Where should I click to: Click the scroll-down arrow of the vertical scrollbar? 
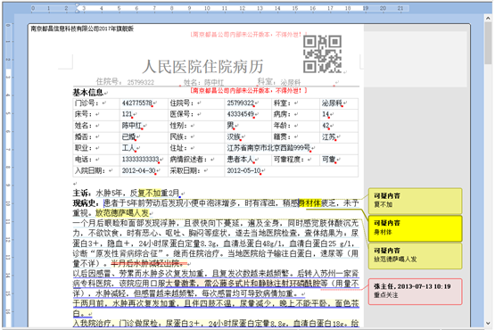pos(489,323)
